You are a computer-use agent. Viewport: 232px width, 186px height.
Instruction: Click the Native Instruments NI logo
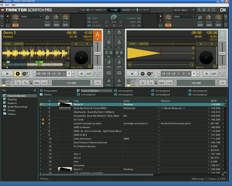click(223, 10)
